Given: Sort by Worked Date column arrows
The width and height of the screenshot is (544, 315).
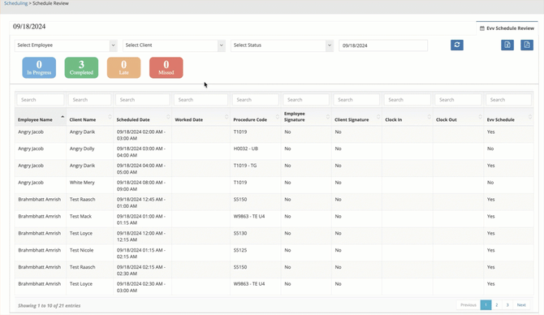Looking at the screenshot, I should 227,117.
